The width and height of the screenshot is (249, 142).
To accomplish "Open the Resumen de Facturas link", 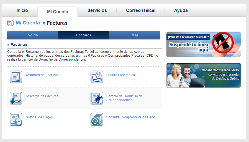I will (x=42, y=75).
